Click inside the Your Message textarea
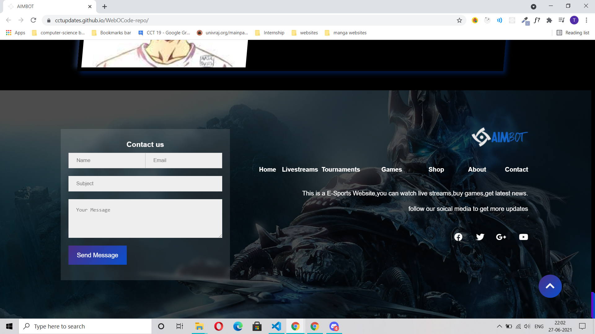This screenshot has width=595, height=334. tap(145, 219)
